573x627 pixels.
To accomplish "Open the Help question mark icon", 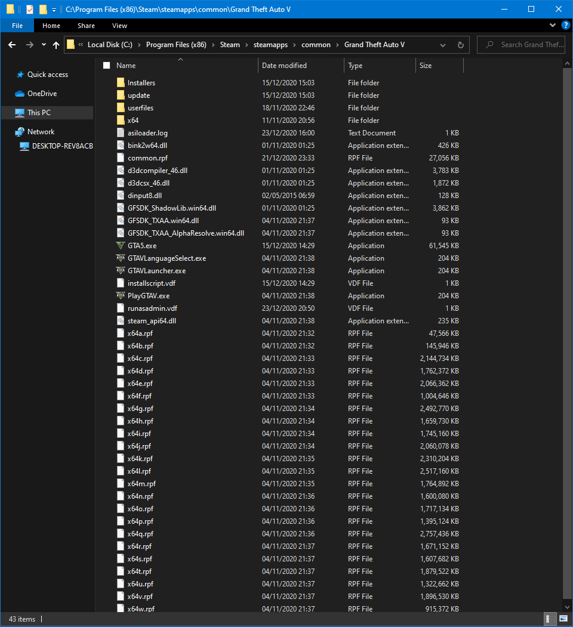I will [564, 26].
